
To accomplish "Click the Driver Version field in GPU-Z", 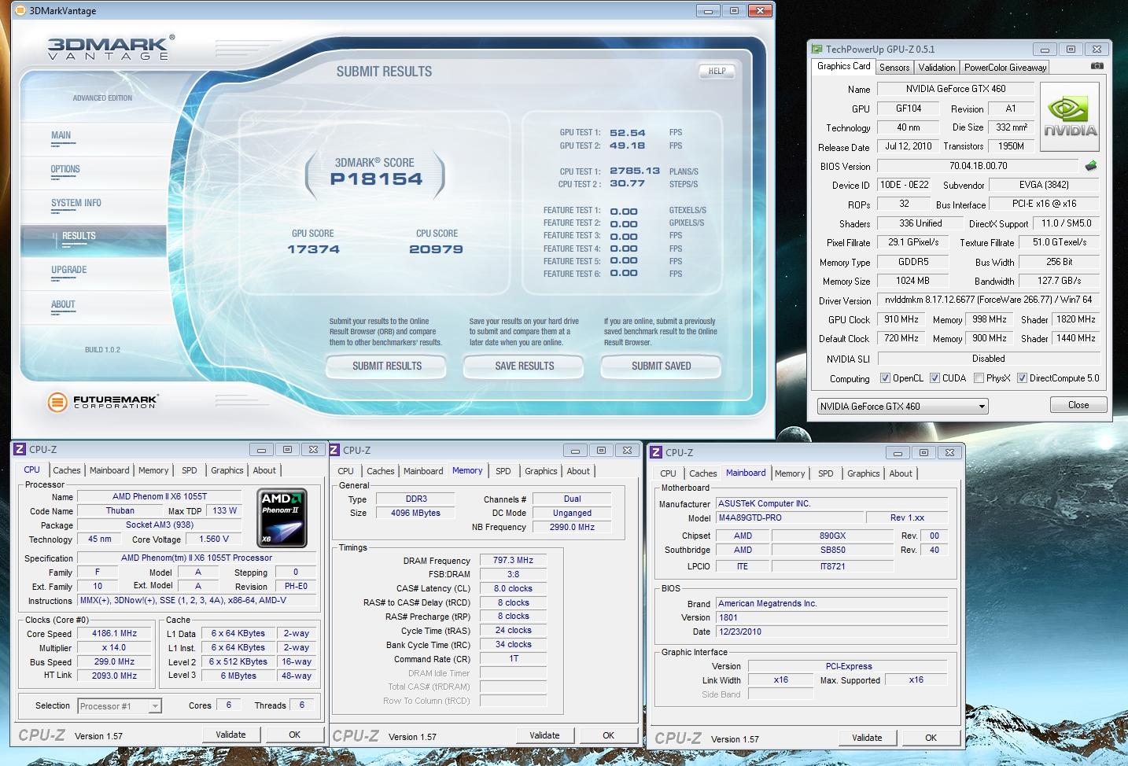I will point(989,300).
